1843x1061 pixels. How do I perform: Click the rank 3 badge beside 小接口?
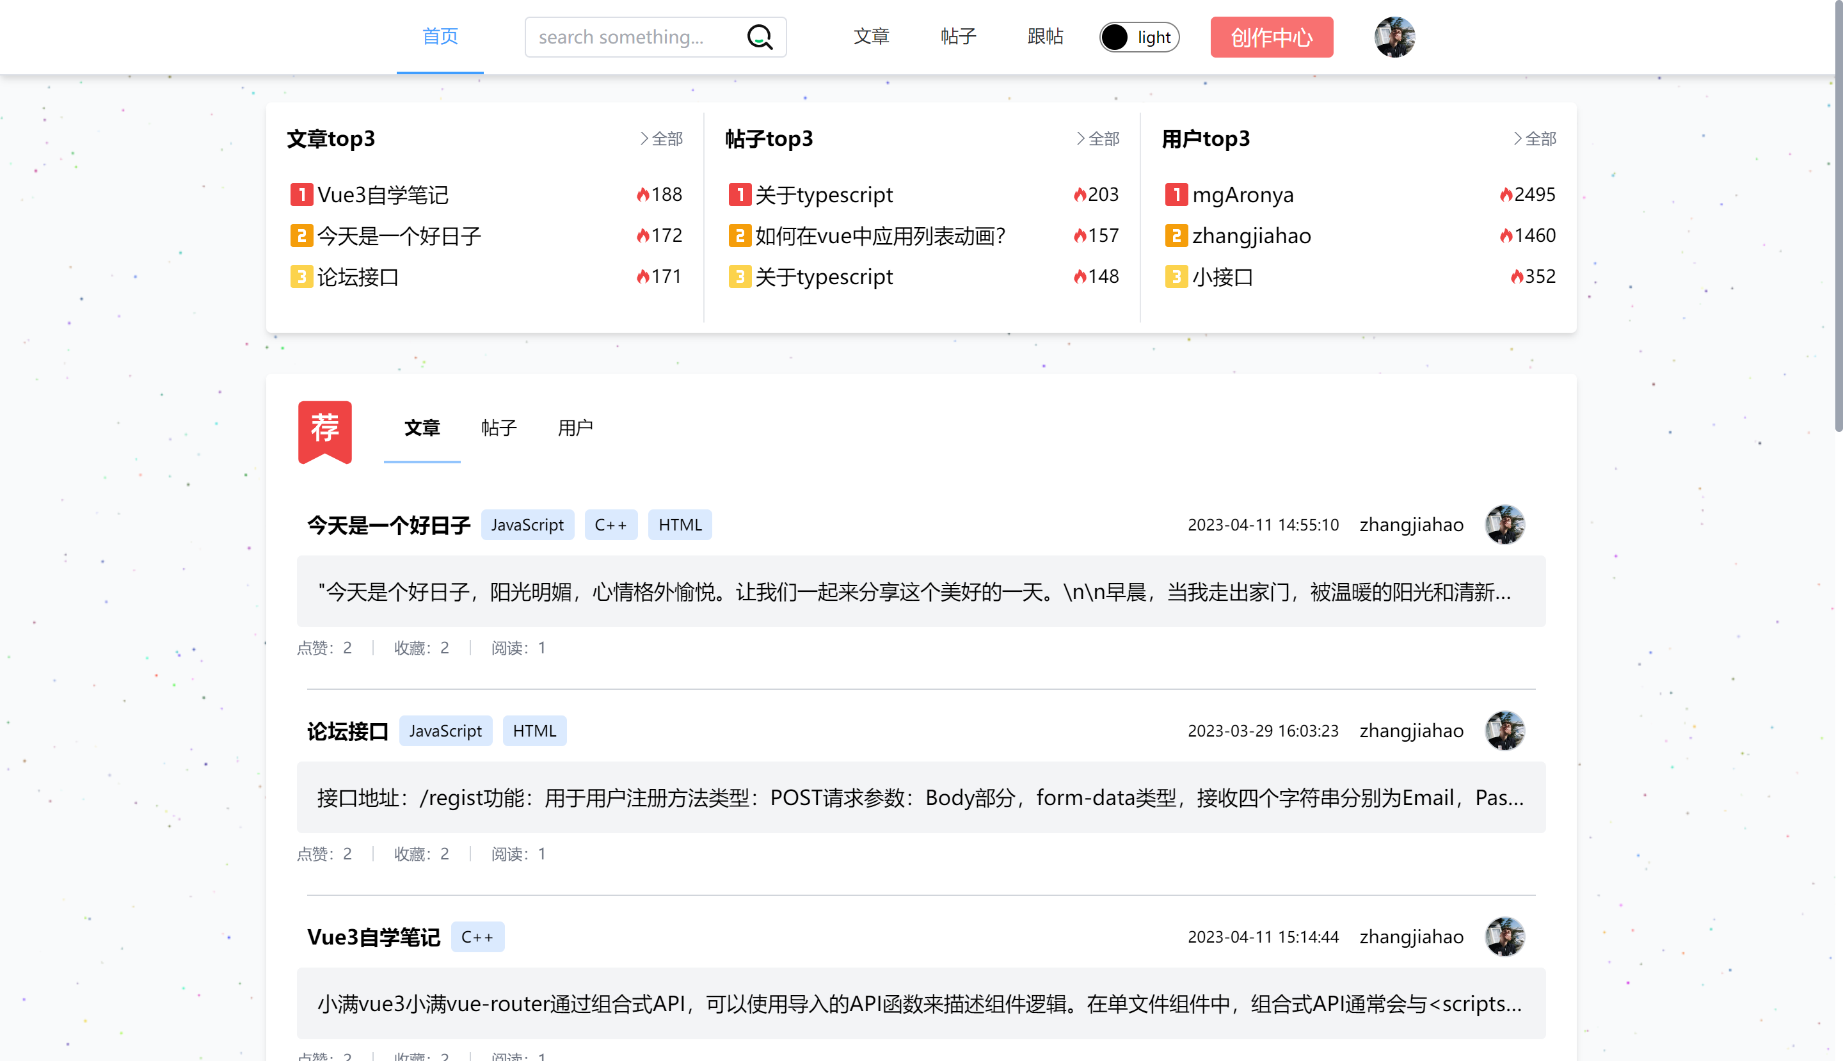[x=1176, y=276]
